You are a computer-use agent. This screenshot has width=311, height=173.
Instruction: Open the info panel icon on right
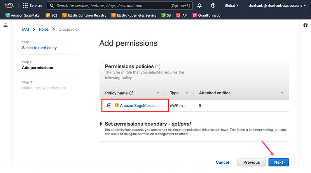(305, 25)
